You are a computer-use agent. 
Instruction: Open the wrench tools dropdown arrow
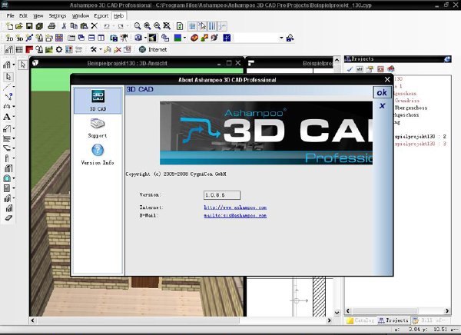coord(100,49)
